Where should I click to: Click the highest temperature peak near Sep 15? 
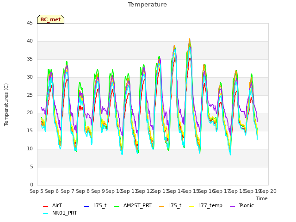click(190, 39)
